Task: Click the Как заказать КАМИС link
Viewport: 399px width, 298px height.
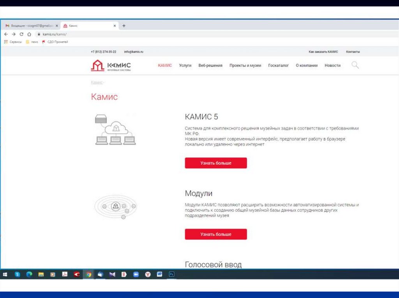Action: tap(323, 52)
